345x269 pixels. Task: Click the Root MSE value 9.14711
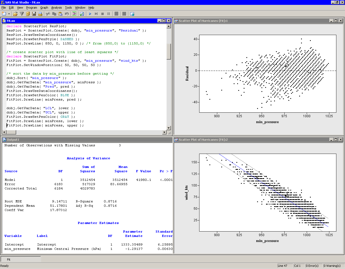pos(60,201)
